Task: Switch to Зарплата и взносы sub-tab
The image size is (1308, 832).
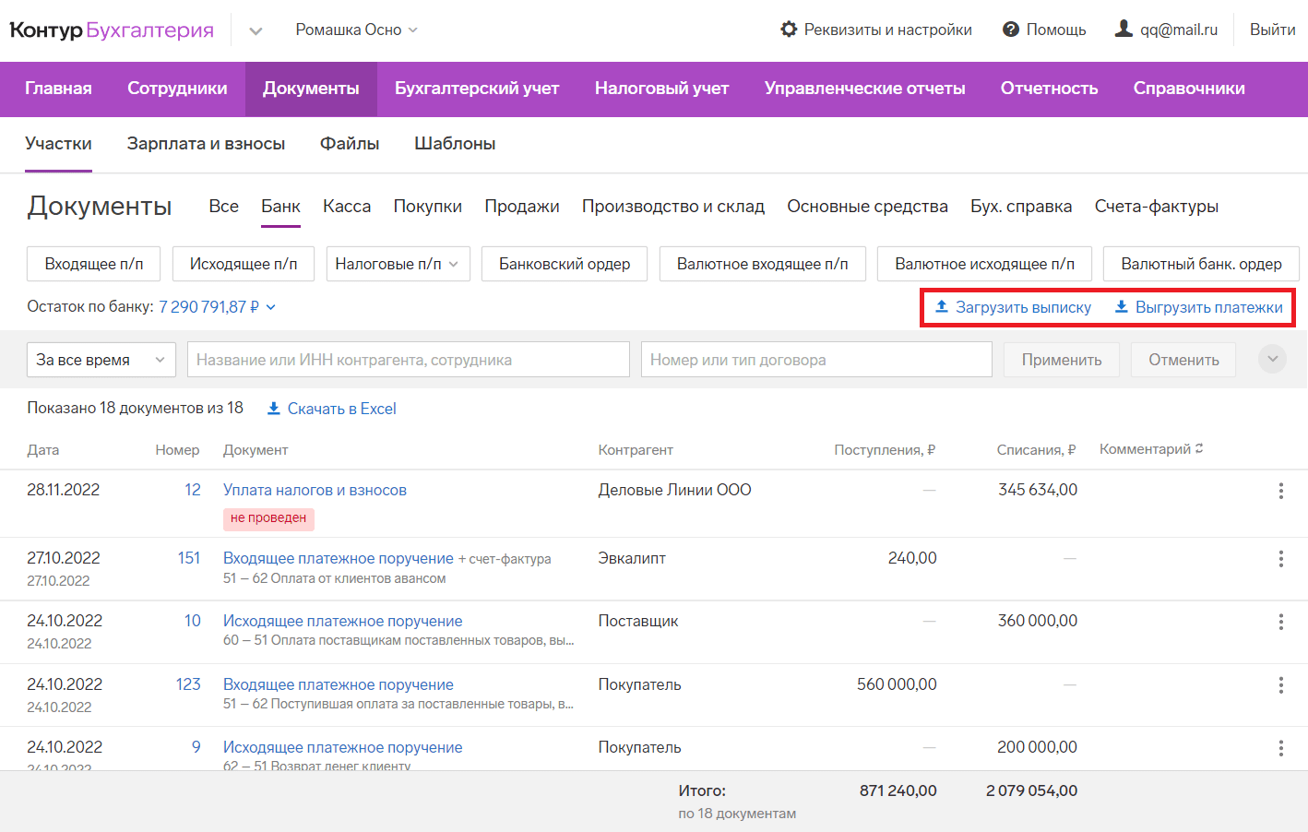Action: click(206, 144)
